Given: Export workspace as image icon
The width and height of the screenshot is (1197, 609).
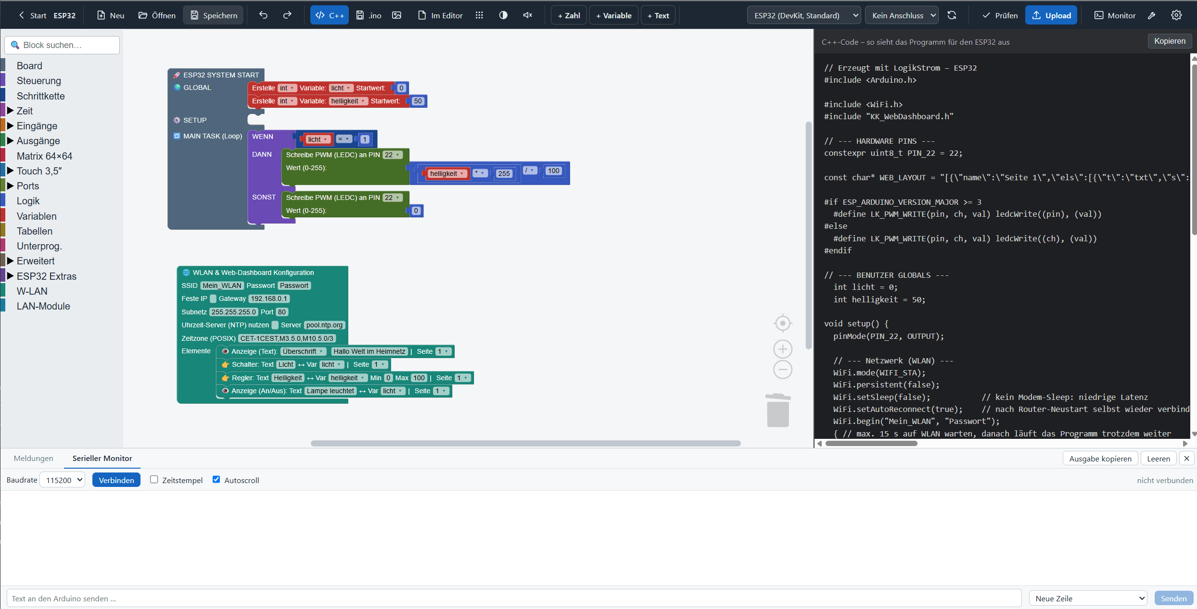Looking at the screenshot, I should click(x=396, y=15).
